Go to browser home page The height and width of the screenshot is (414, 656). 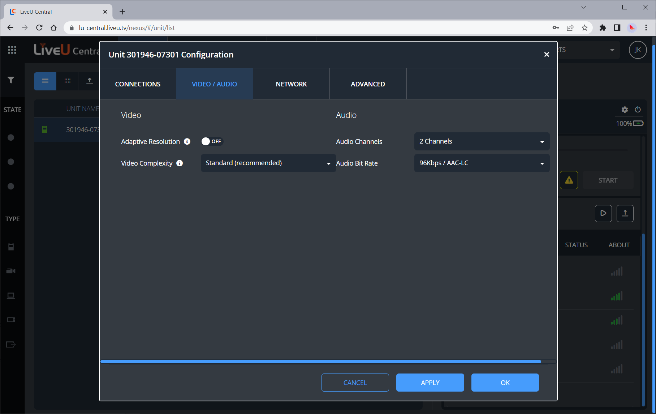click(54, 28)
